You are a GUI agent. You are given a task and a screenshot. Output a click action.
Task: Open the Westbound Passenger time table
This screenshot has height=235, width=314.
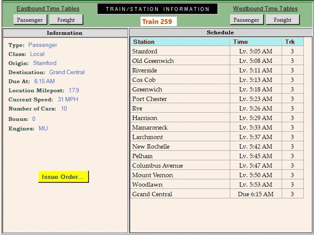(246, 20)
